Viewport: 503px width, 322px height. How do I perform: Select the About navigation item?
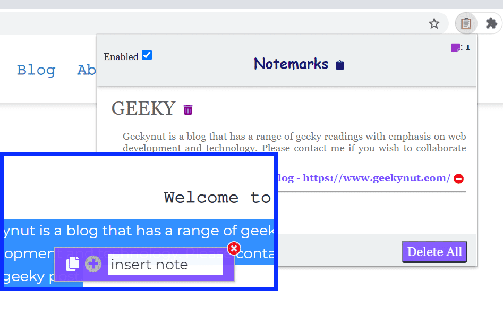click(x=88, y=70)
